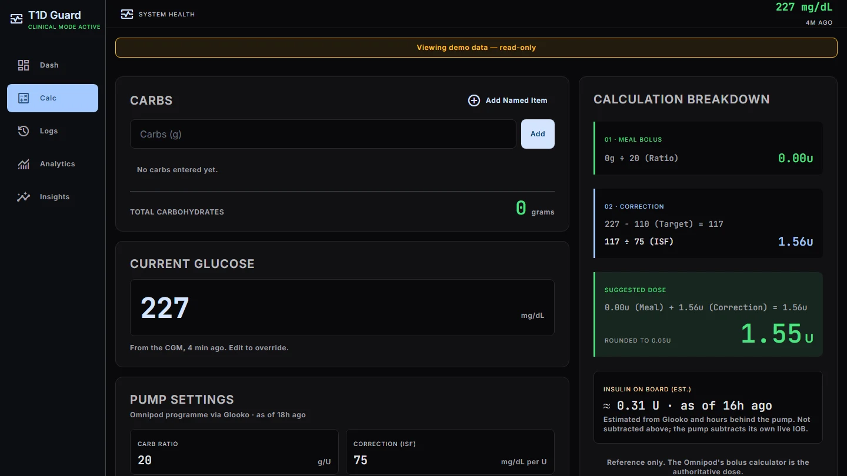This screenshot has width=847, height=476.
Task: Click the Add Named Item button
Action: 508,100
